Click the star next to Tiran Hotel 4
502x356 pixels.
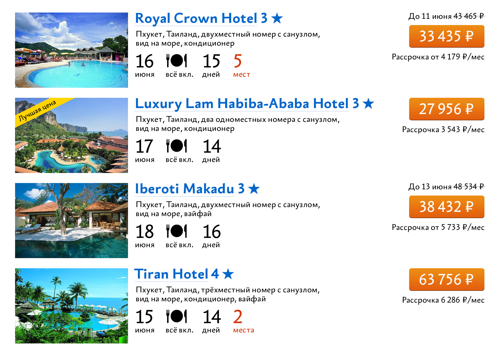(228, 274)
